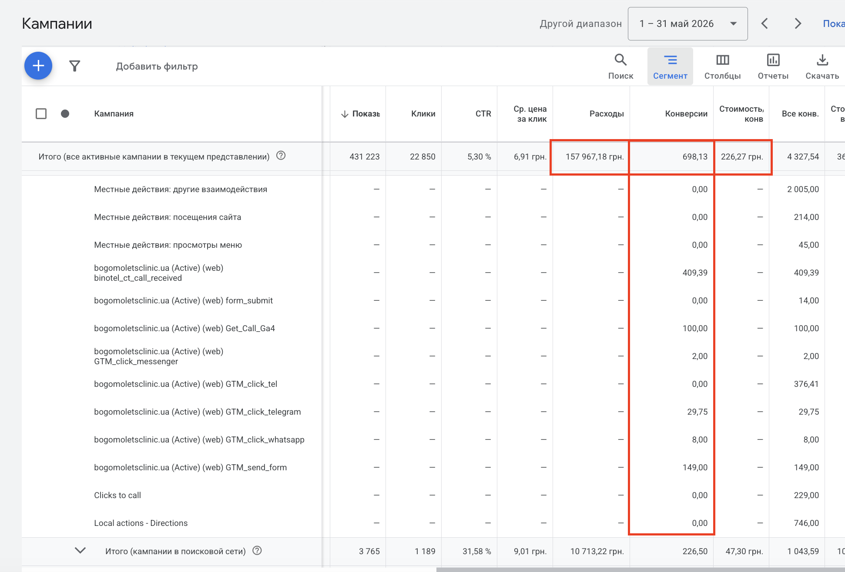
Task: Select row Местные действия: посещения сайта
Action: pos(168,217)
